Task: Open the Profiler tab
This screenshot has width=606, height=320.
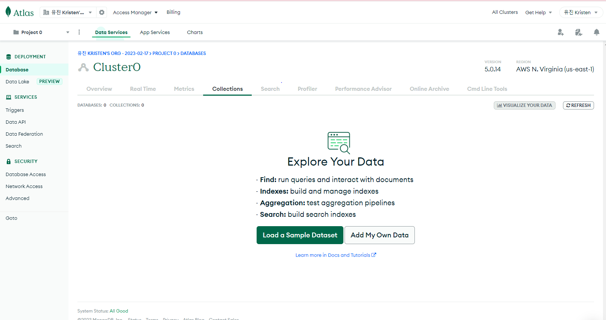Action: 307,89
